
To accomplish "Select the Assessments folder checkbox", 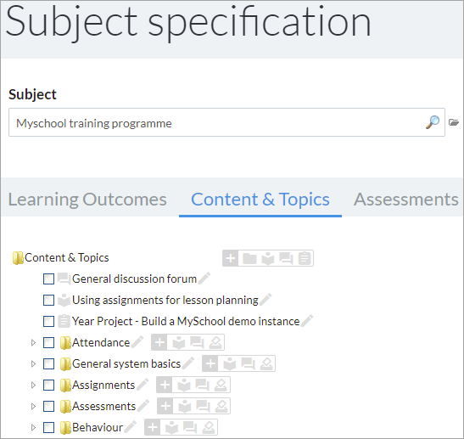I will 48,406.
